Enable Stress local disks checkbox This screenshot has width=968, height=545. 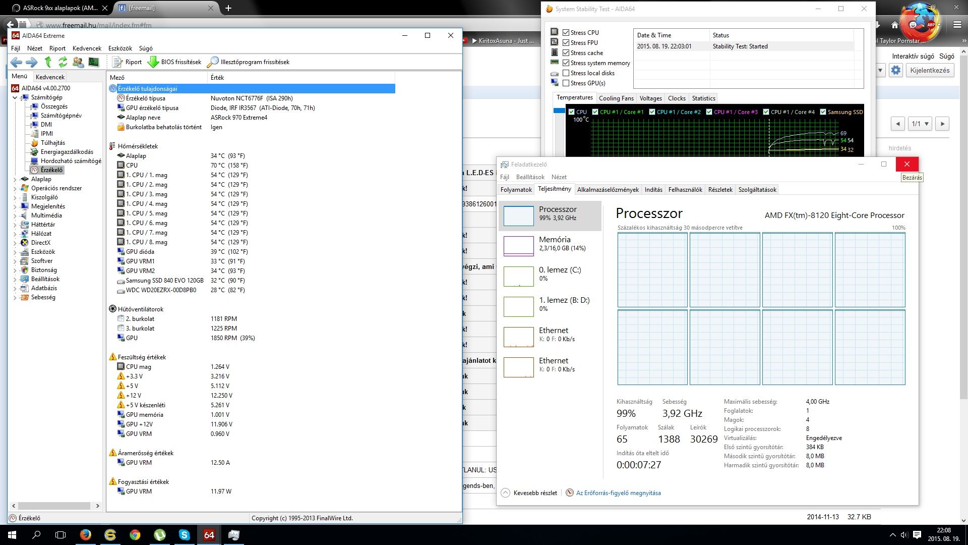(566, 73)
